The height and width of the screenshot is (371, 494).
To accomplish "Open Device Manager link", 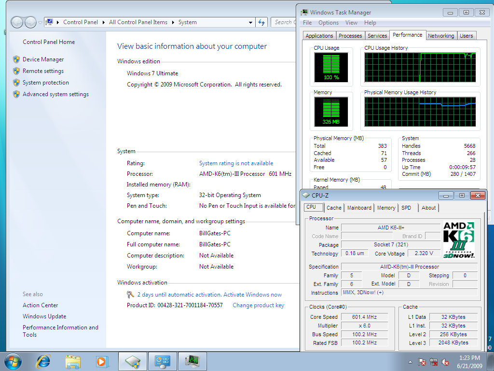I will (x=43, y=59).
